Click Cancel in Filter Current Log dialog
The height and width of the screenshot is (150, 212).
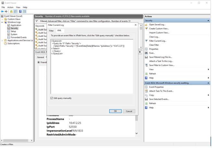[129, 111]
